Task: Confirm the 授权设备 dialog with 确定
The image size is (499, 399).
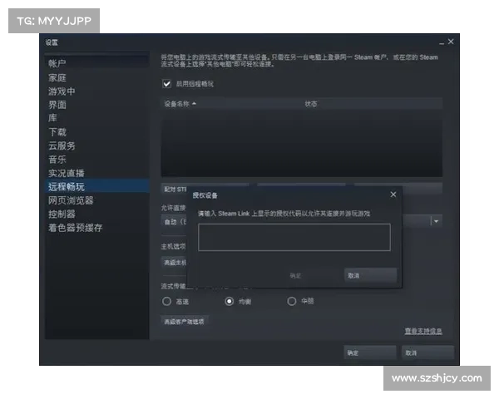Action: click(314, 275)
